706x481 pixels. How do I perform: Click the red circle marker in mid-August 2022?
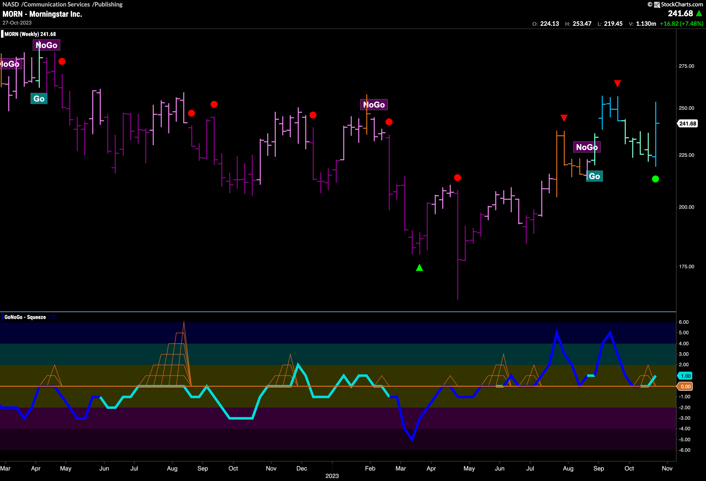(x=191, y=113)
